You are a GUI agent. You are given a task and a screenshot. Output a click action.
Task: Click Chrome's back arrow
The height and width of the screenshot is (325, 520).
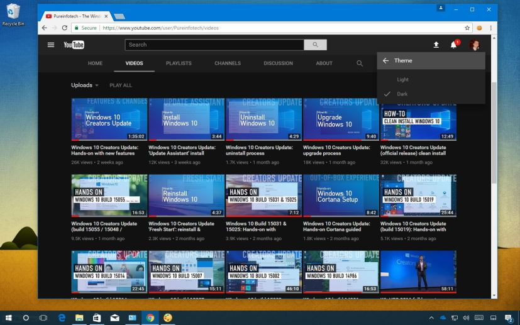click(45, 28)
